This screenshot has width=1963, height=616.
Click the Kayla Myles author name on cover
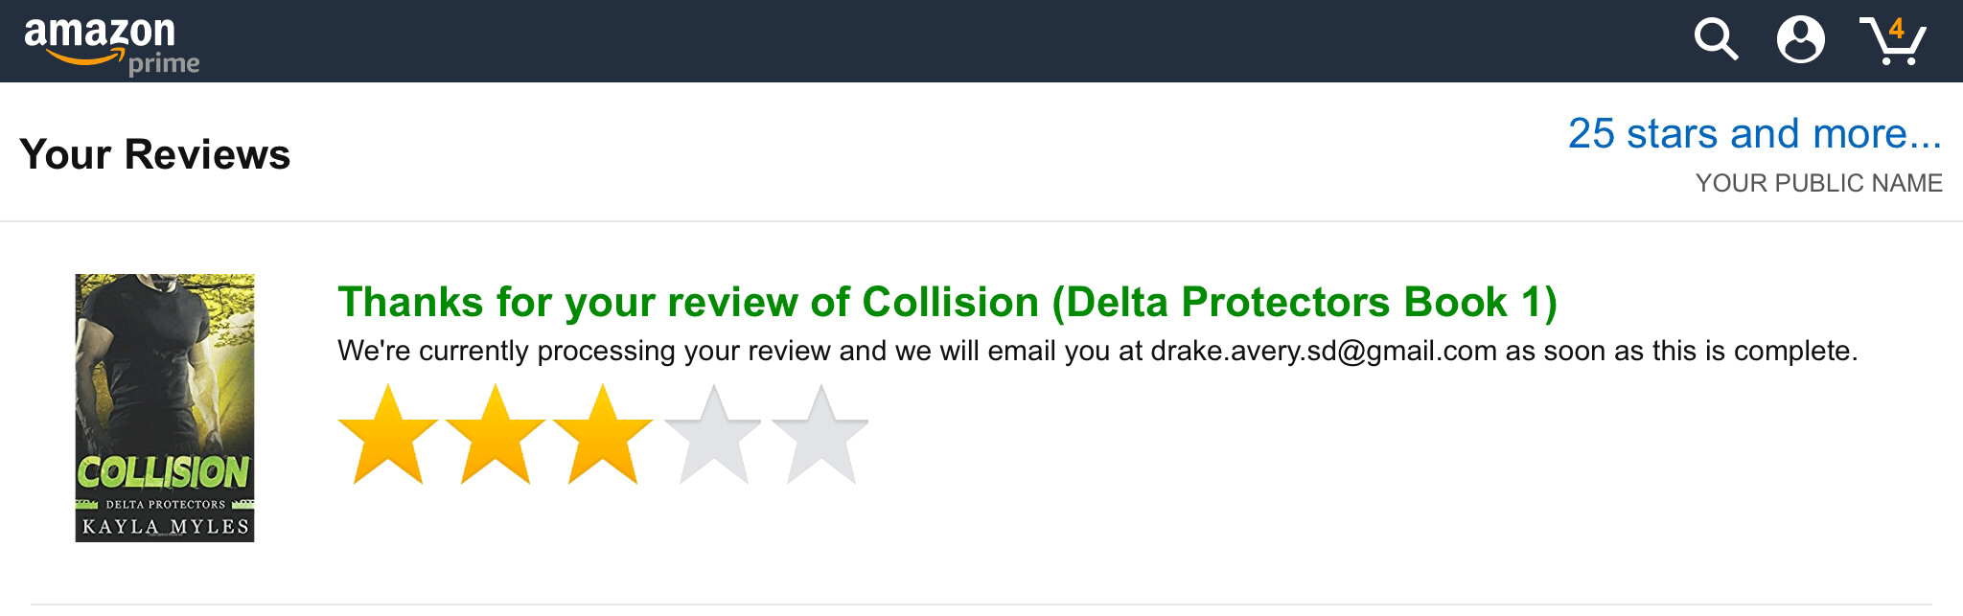point(165,526)
